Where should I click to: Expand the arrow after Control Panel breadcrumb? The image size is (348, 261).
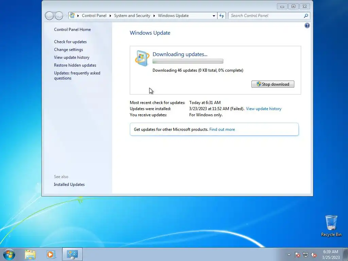click(x=110, y=16)
